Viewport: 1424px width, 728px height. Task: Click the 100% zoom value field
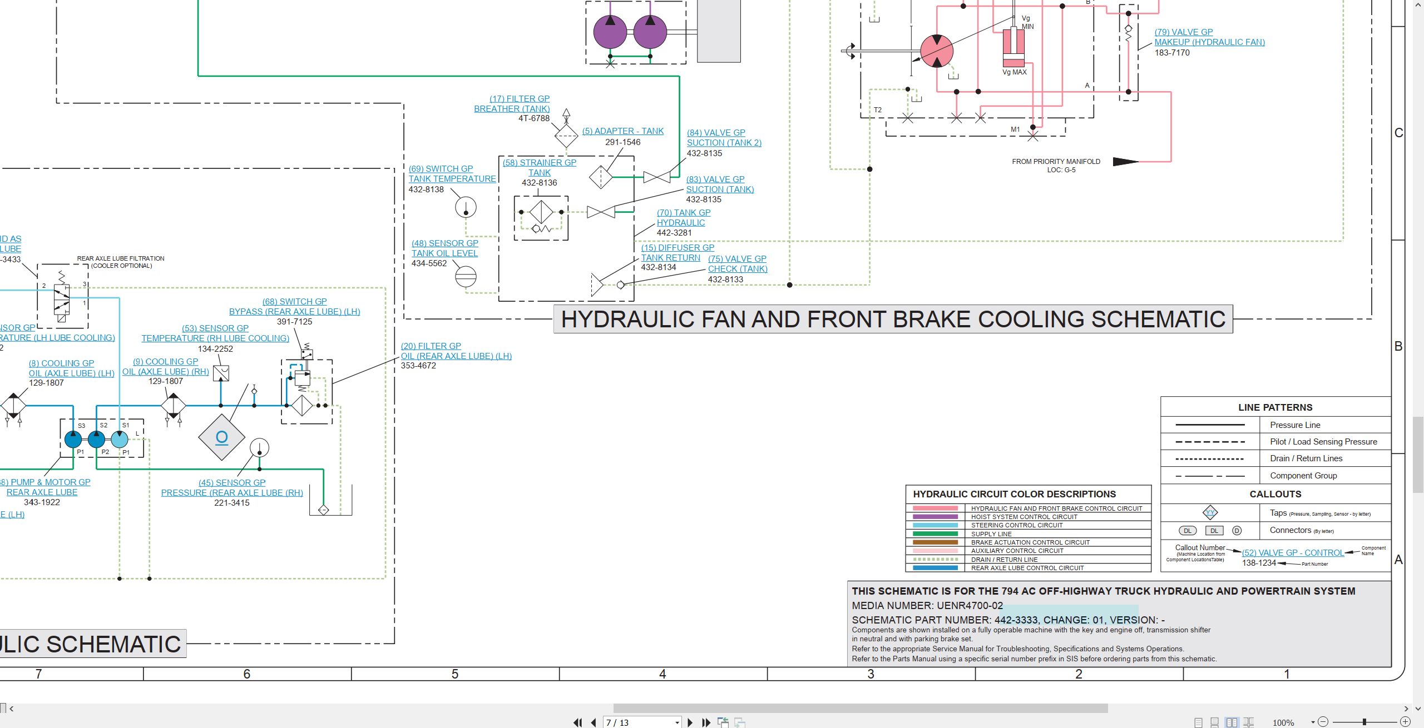(1283, 722)
